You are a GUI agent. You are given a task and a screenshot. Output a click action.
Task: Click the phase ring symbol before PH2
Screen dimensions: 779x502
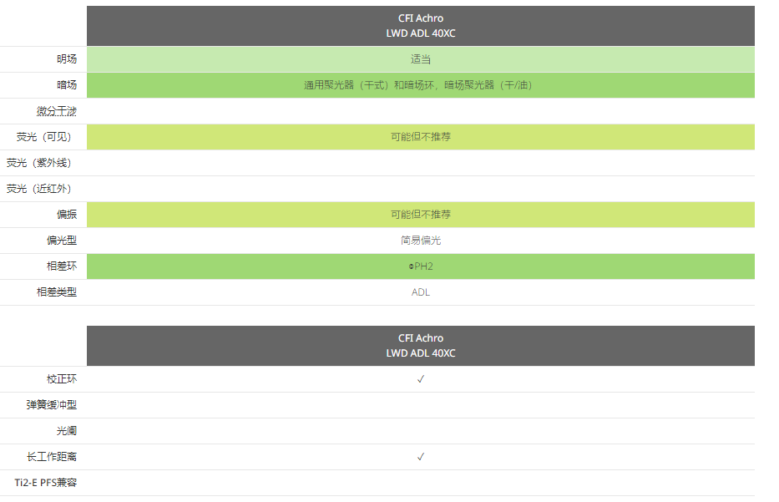(411, 267)
